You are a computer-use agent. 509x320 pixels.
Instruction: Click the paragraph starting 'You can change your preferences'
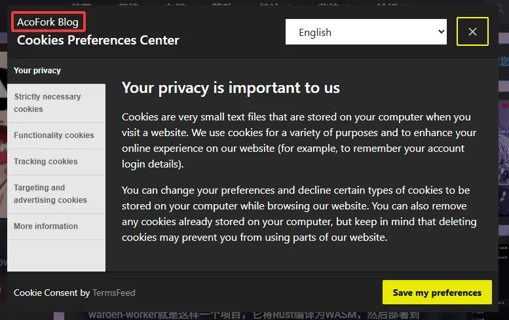tap(298, 213)
